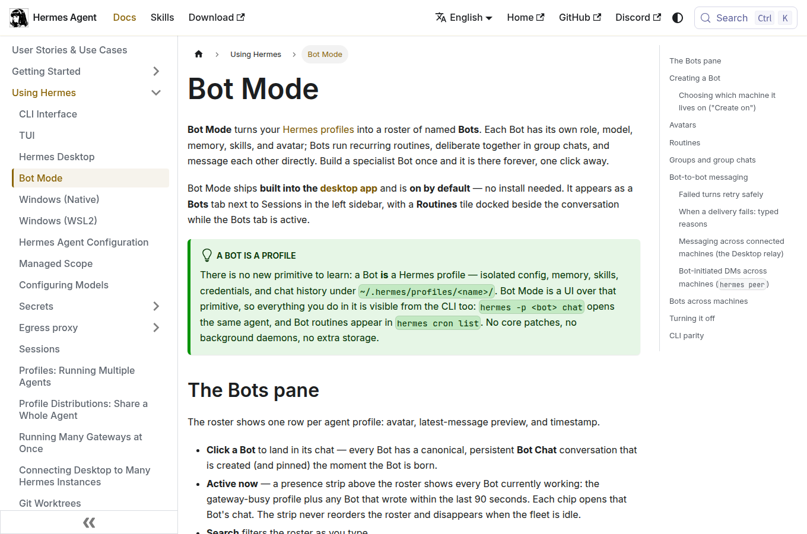Toggle dark and light mode

pos(678,18)
